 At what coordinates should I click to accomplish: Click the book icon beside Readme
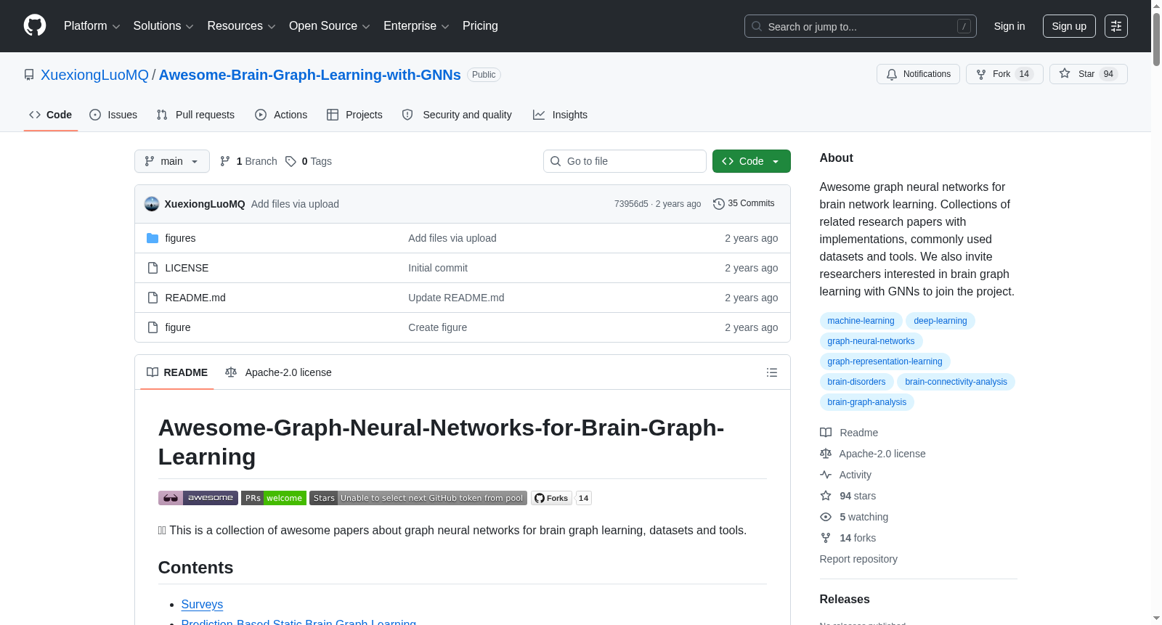[826, 433]
